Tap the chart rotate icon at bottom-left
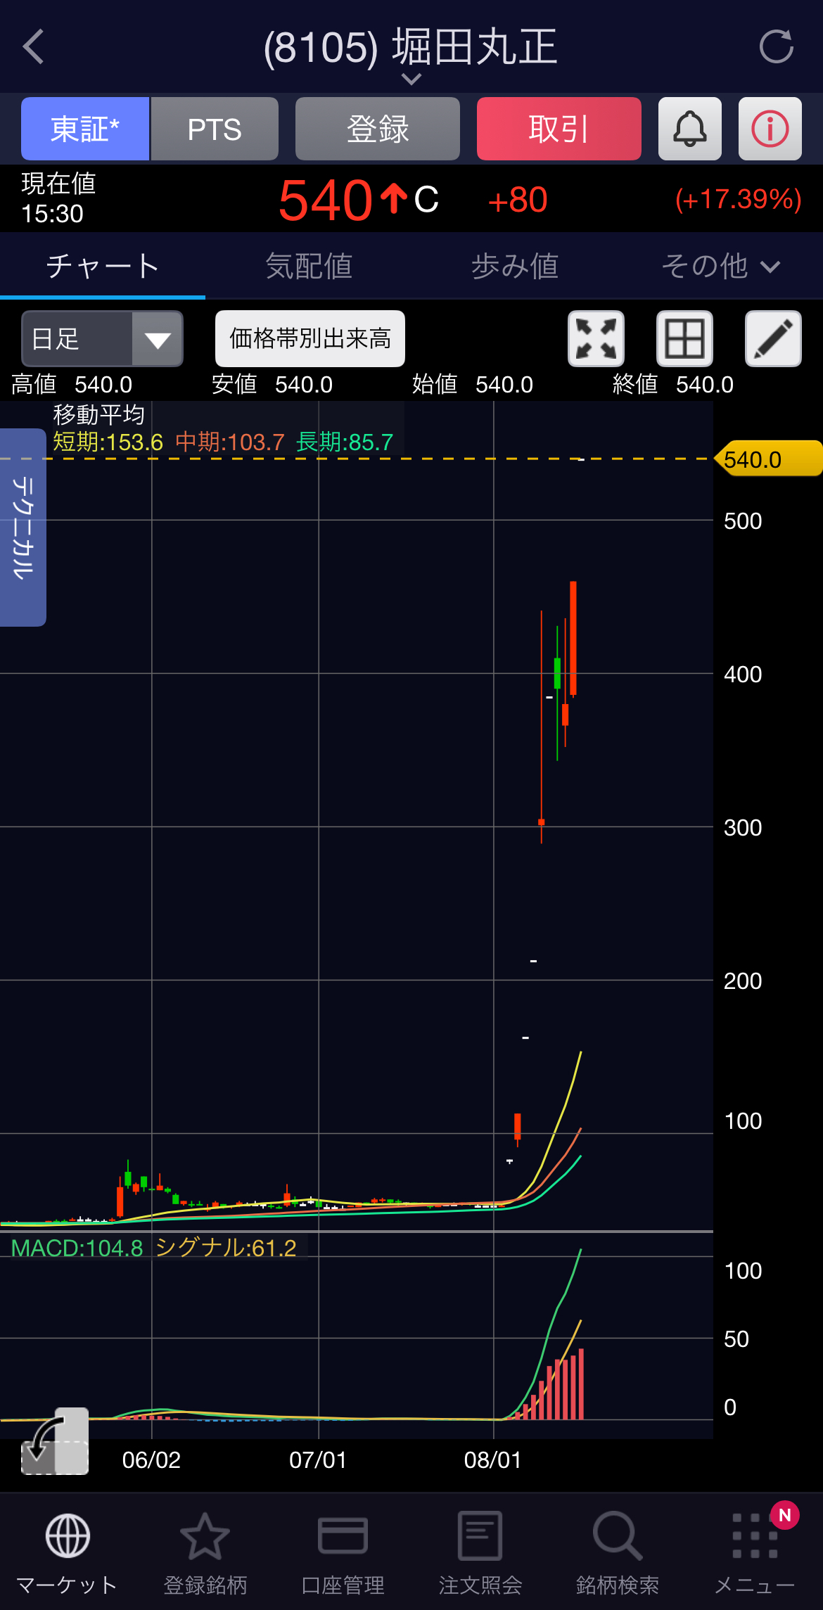Viewport: 823px width, 1610px height. click(x=55, y=1441)
